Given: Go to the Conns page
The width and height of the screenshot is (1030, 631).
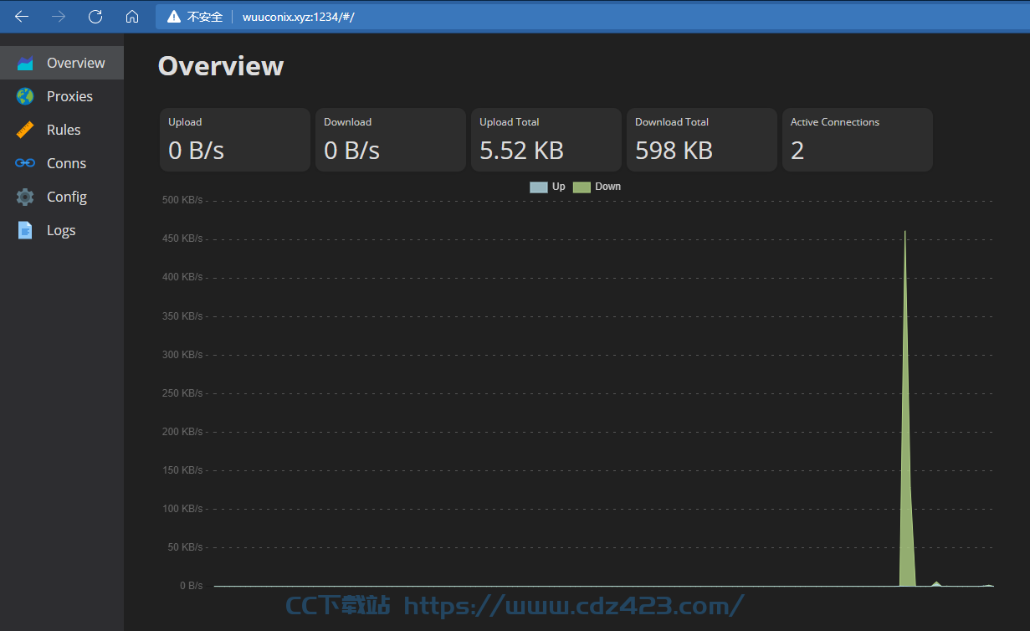Looking at the screenshot, I should (62, 163).
